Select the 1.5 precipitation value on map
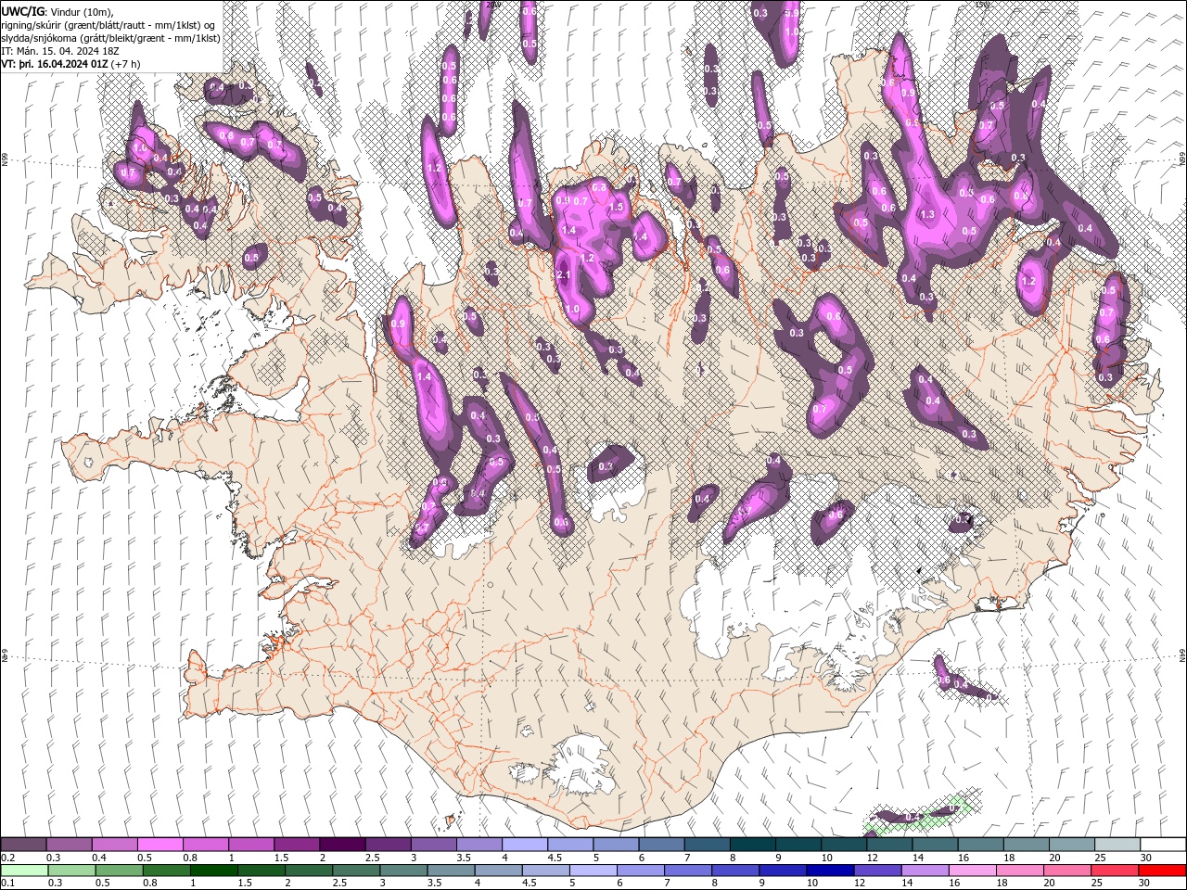This screenshot has height=890, width=1187. pos(616,207)
